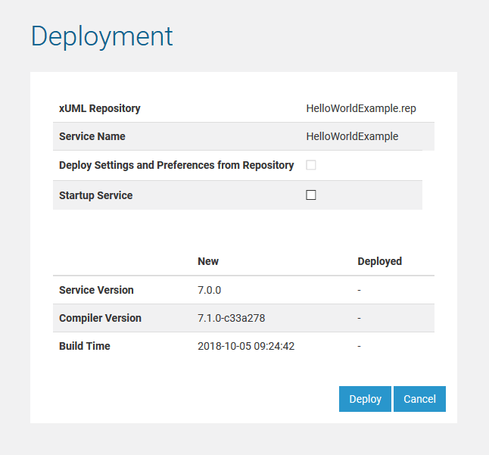This screenshot has height=455, width=489.
Task: Select the Service Name label
Action: 92,137
